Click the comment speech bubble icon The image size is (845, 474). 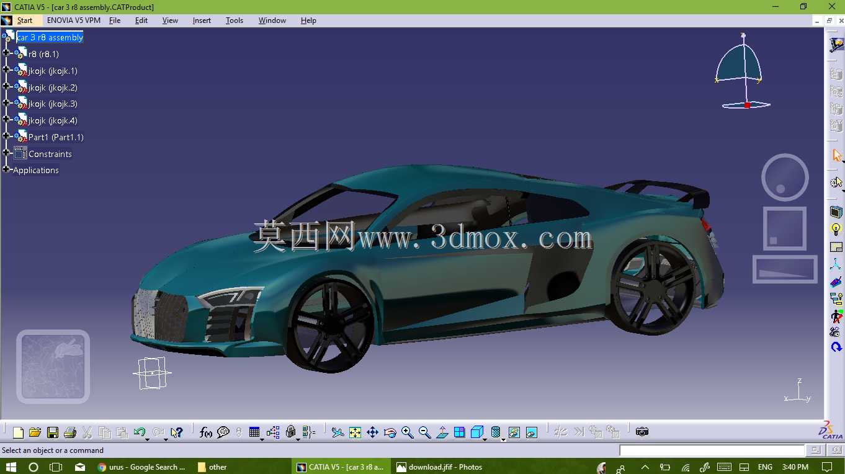pyautogui.click(x=223, y=432)
